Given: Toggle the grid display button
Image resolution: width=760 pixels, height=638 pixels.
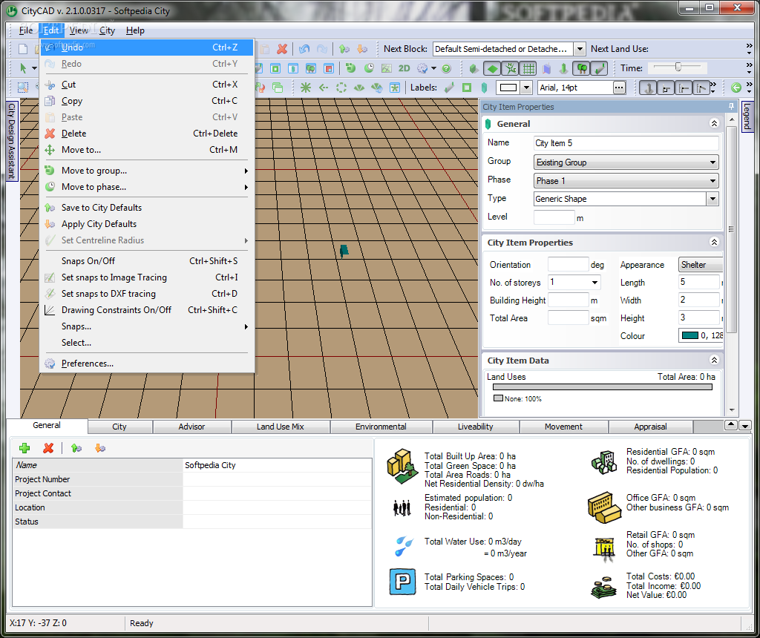Looking at the screenshot, I should click(528, 68).
